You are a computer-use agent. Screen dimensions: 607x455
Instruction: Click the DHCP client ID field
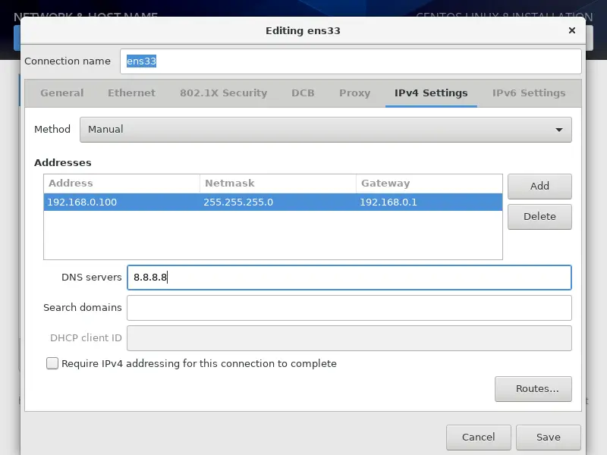(349, 338)
